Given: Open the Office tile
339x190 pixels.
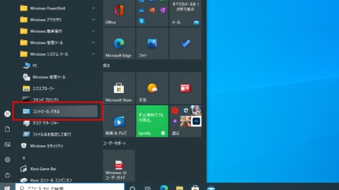Looking at the screenshot, I should pos(119,13).
